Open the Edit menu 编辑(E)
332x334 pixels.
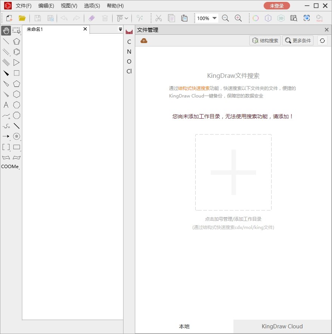pyautogui.click(x=46, y=6)
